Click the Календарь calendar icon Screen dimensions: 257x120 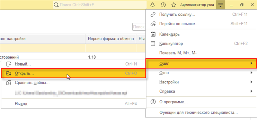(x=153, y=34)
